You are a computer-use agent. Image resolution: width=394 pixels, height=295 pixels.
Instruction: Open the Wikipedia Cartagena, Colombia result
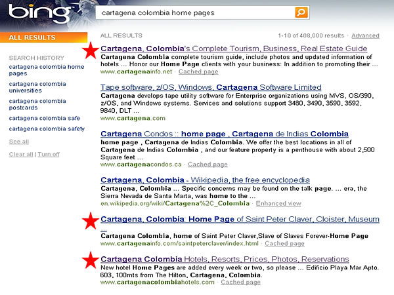205,180
